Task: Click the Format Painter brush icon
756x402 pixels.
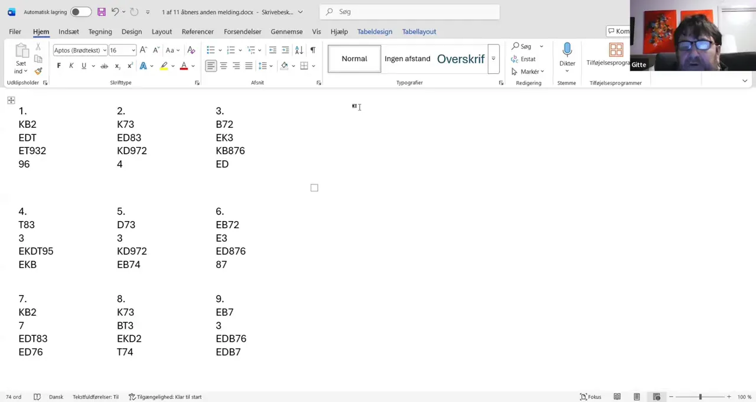Action: (38, 71)
